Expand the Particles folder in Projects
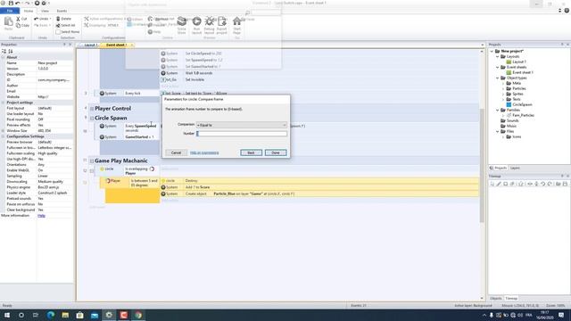The height and width of the screenshot is (321, 571). 503,88
